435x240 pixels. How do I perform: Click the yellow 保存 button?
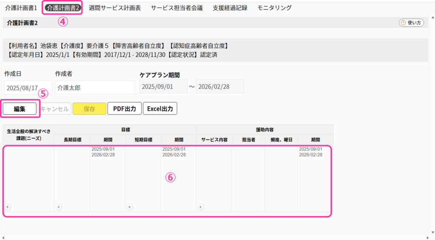click(89, 109)
